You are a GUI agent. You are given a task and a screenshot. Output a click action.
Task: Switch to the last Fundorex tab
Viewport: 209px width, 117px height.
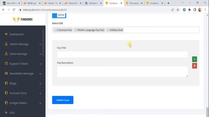(x=154, y=3)
